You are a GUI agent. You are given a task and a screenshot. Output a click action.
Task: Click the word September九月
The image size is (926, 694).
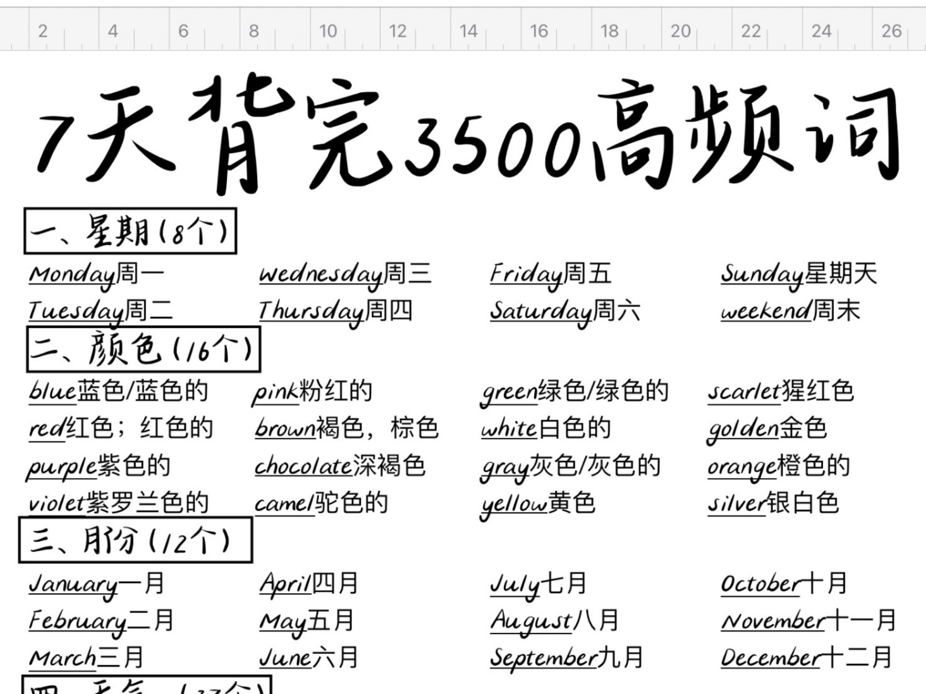tap(566, 659)
